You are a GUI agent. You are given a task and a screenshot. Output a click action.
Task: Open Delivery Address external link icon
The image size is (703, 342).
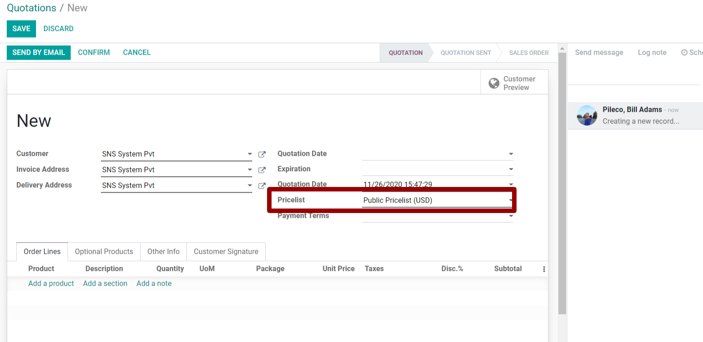(262, 186)
